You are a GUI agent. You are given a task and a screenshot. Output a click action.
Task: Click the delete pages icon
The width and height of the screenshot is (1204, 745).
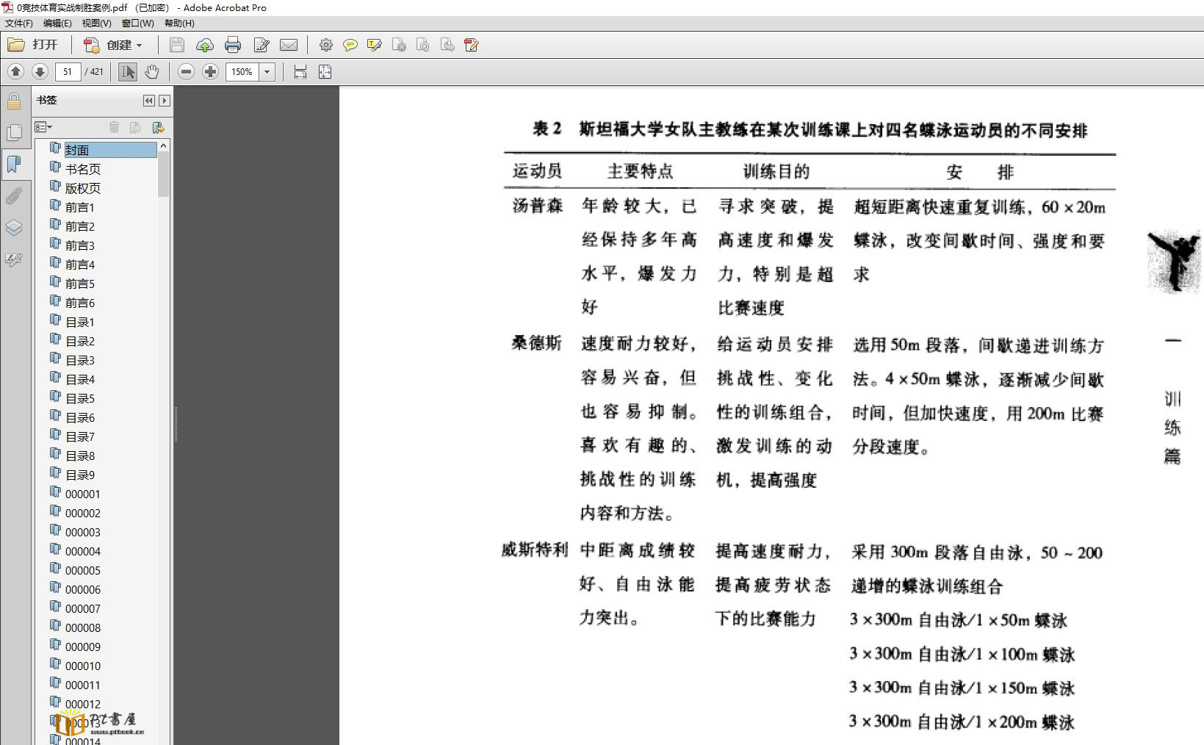coord(399,46)
